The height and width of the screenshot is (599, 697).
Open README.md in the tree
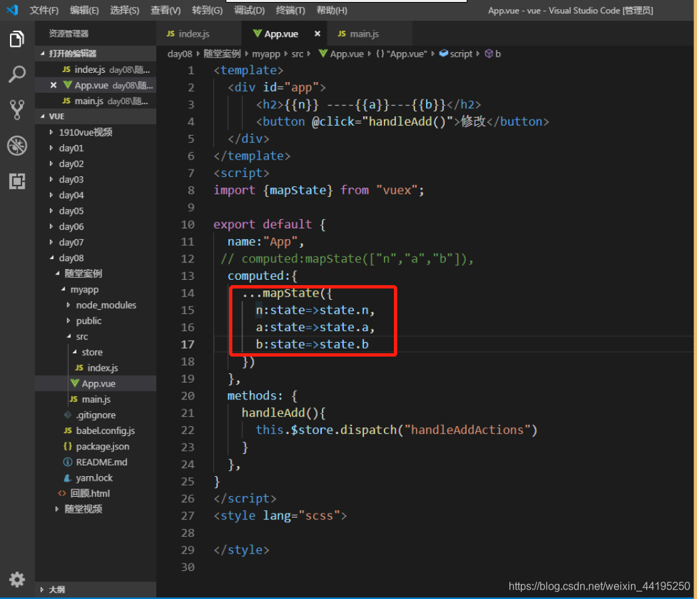pos(95,462)
